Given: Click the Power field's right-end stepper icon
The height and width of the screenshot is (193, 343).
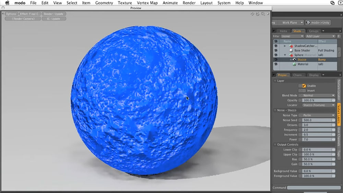Looking at the screenshot, I should [333, 139].
